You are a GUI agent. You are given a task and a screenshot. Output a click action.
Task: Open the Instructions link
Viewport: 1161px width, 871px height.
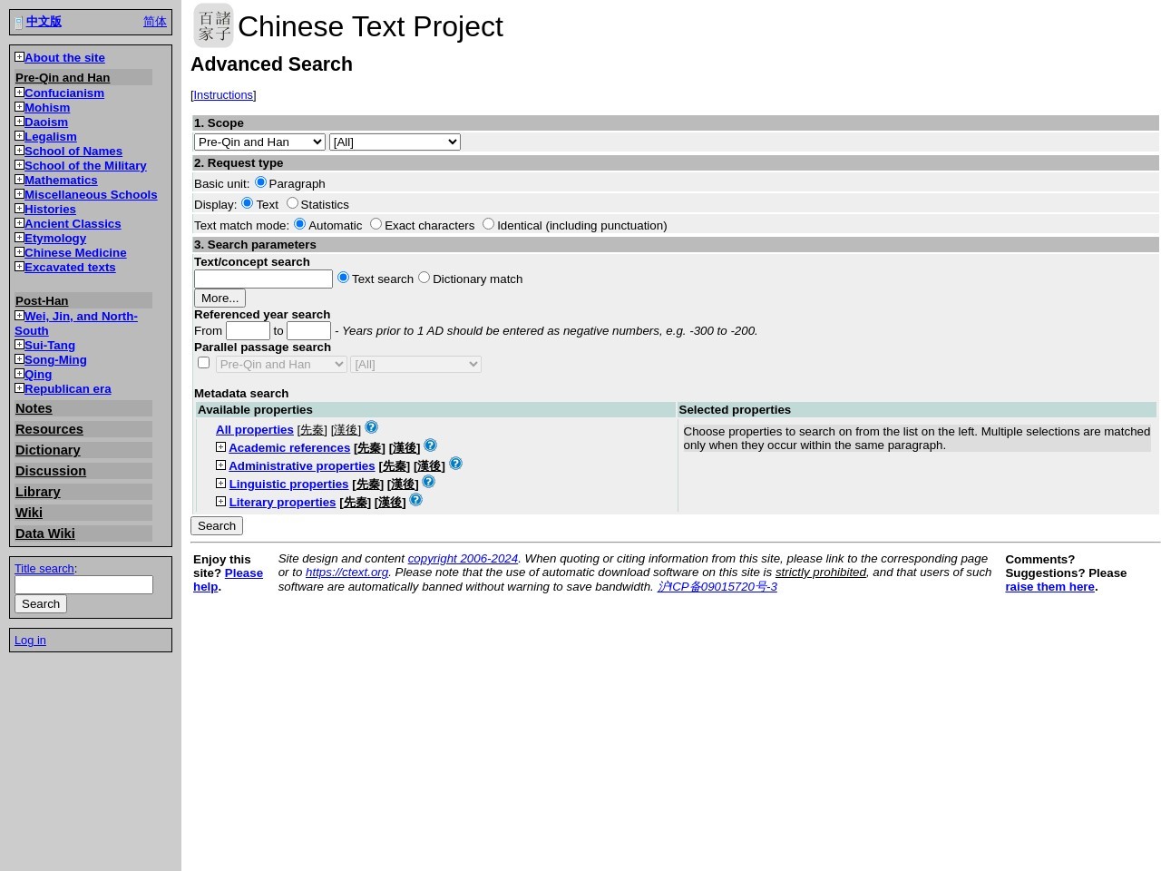(x=223, y=95)
